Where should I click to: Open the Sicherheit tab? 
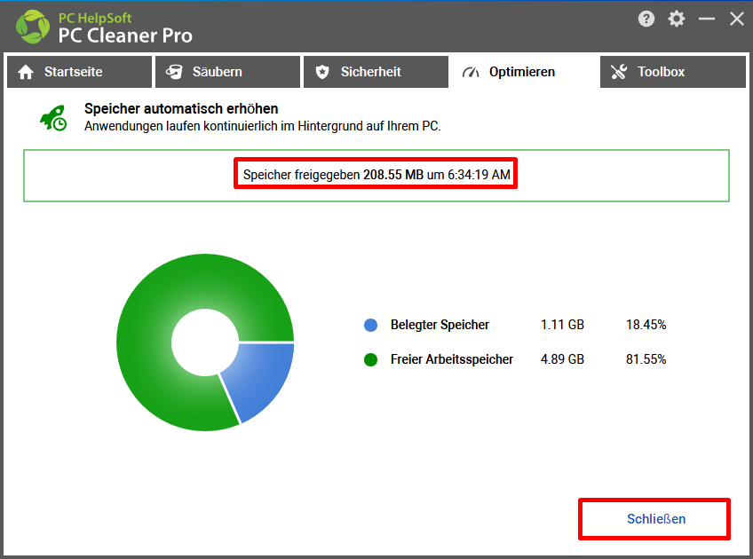[375, 72]
